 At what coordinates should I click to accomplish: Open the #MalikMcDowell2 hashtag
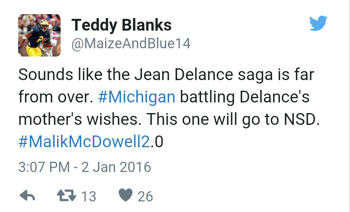click(84, 142)
